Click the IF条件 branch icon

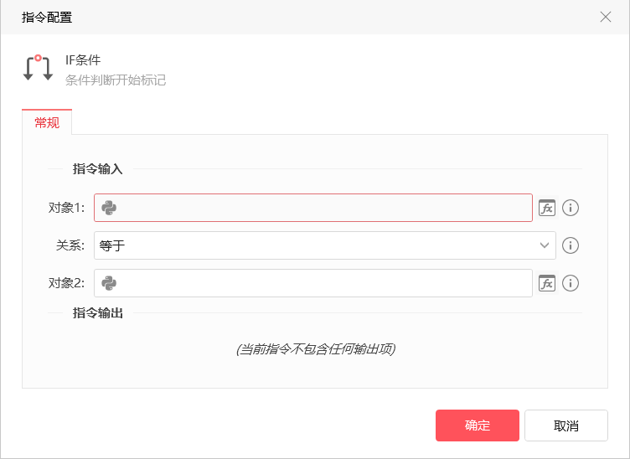click(x=38, y=68)
